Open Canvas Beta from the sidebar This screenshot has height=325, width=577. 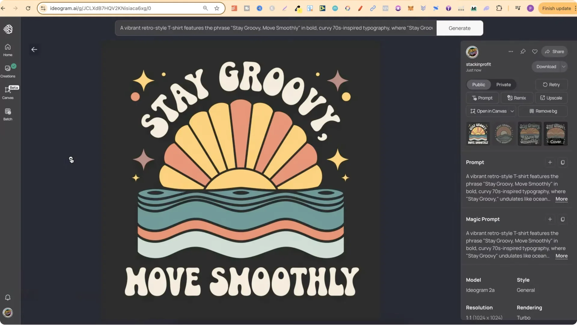pos(8,93)
